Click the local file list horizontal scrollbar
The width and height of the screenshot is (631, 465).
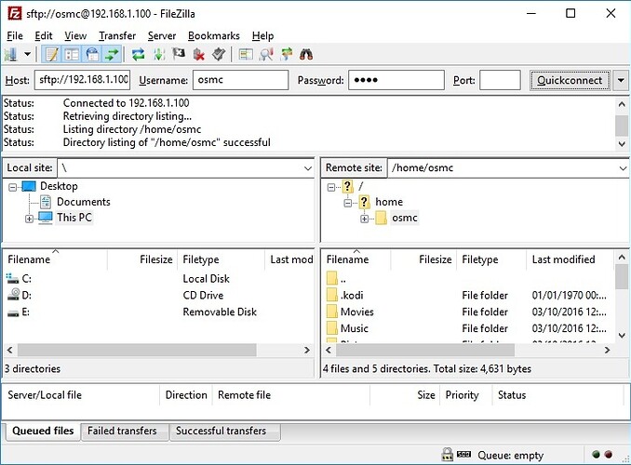[137, 350]
